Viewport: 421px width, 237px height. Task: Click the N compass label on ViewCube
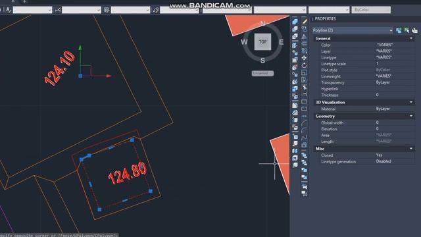click(x=262, y=24)
